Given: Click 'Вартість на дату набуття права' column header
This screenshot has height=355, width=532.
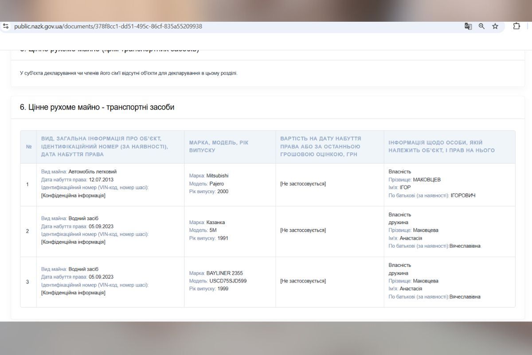Looking at the screenshot, I should tap(321, 146).
